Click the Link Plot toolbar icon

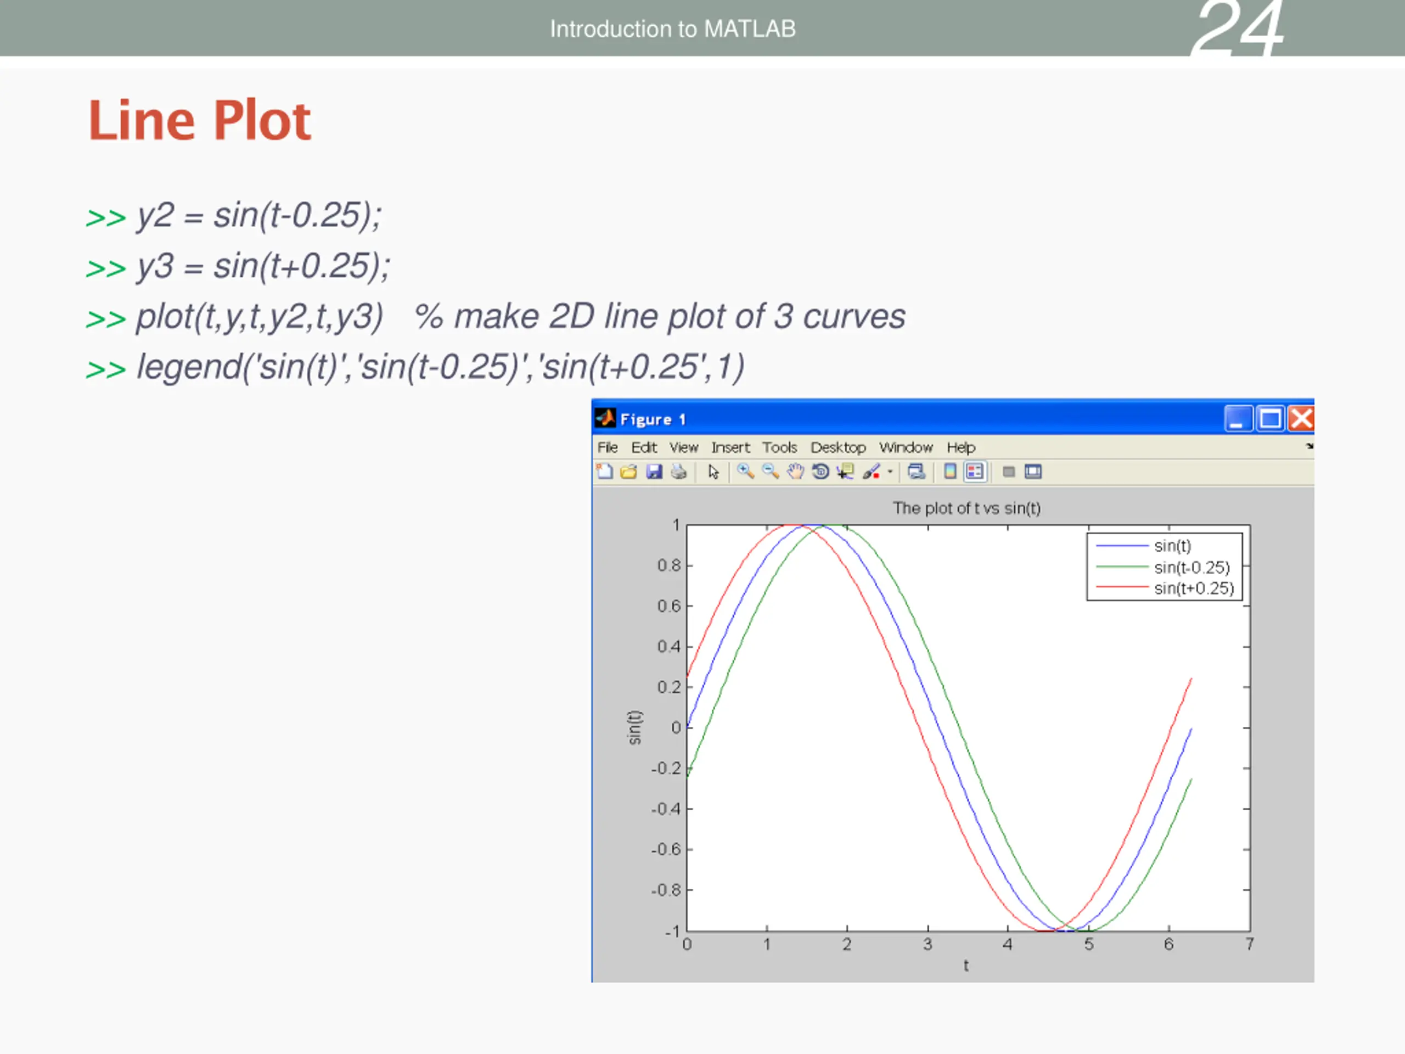point(916,472)
